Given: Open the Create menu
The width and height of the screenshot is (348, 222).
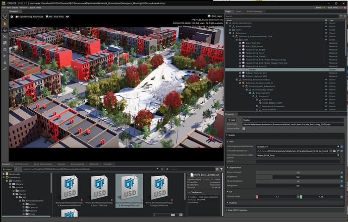Looking at the screenshot, I should point(15,8).
